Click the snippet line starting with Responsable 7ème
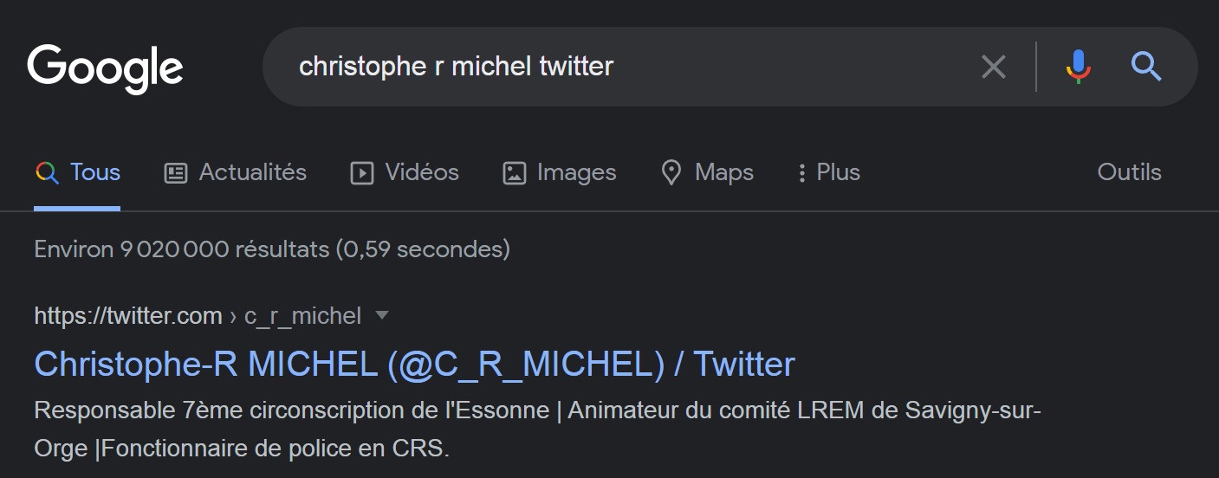Viewport: 1219px width, 478px height. [x=537, y=410]
